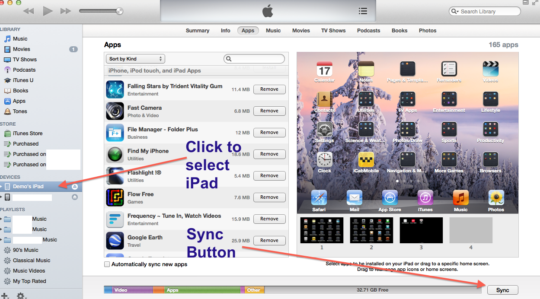Select the Notes app on home screen
540x299 pixels.
[x=366, y=69]
